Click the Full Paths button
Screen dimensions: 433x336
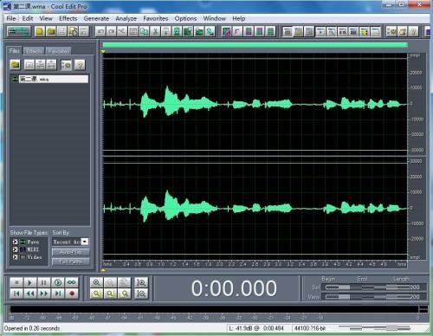(x=71, y=262)
